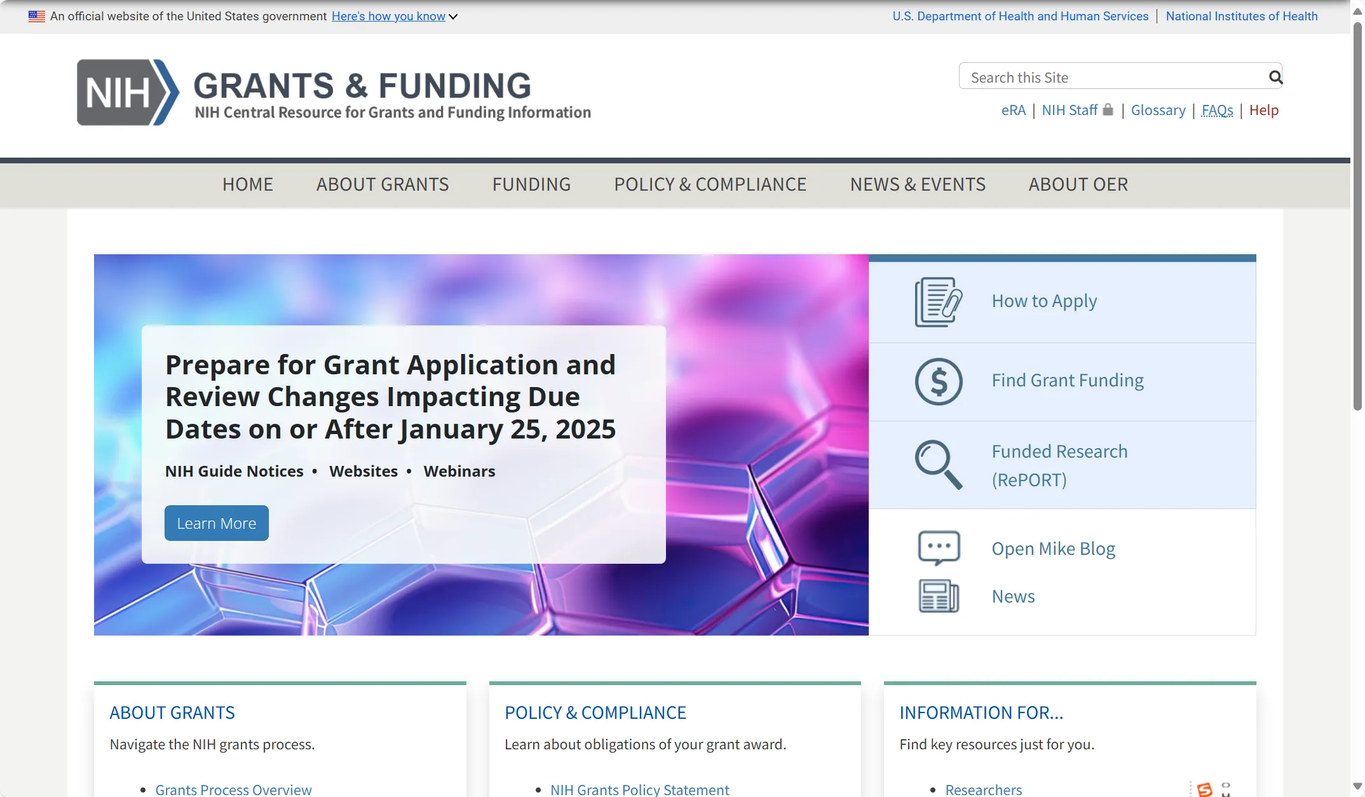Open the News link text
Image resolution: width=1365 pixels, height=797 pixels.
[x=1013, y=596]
